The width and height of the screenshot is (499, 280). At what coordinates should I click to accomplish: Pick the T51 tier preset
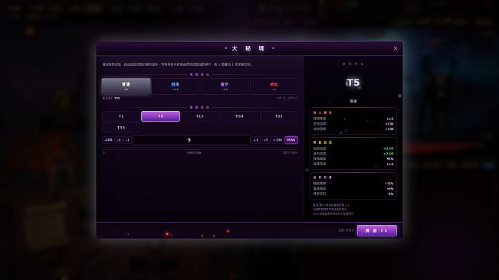coord(279,116)
